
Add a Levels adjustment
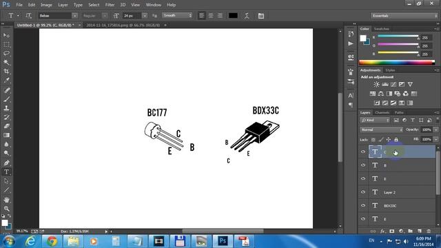pyautogui.click(x=385, y=84)
